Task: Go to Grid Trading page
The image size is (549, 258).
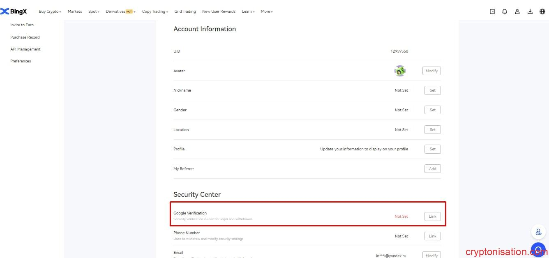Action: pyautogui.click(x=185, y=12)
